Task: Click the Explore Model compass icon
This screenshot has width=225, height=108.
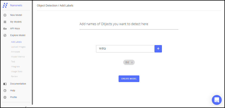Action: coord(5,35)
